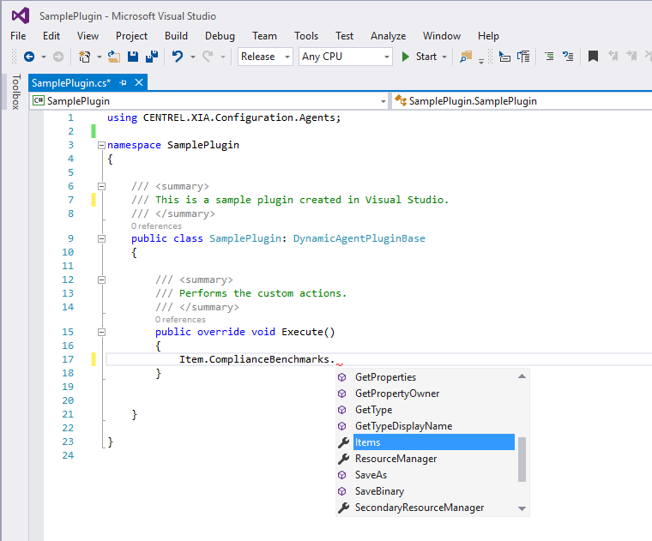Screen dimensions: 652x541
Task: Open the Tools menu
Action: click(x=306, y=36)
